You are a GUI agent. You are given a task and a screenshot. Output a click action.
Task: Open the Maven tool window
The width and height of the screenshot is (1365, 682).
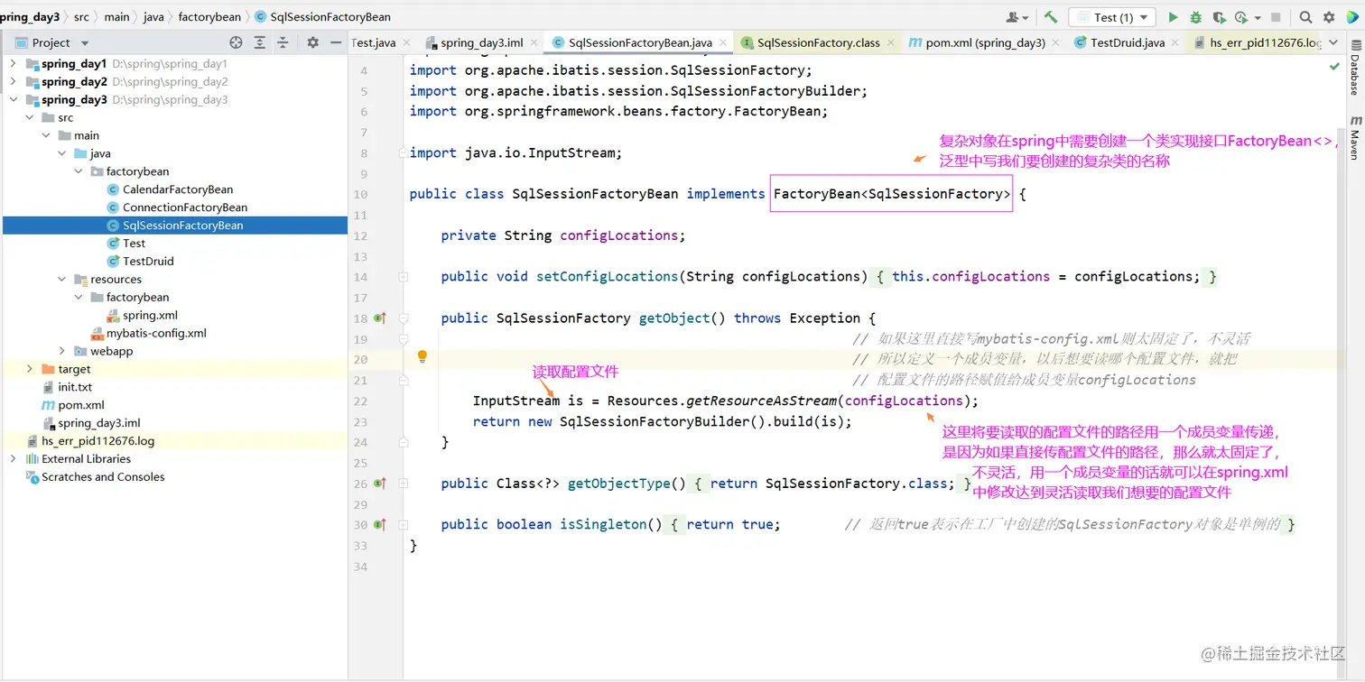pos(1354,137)
